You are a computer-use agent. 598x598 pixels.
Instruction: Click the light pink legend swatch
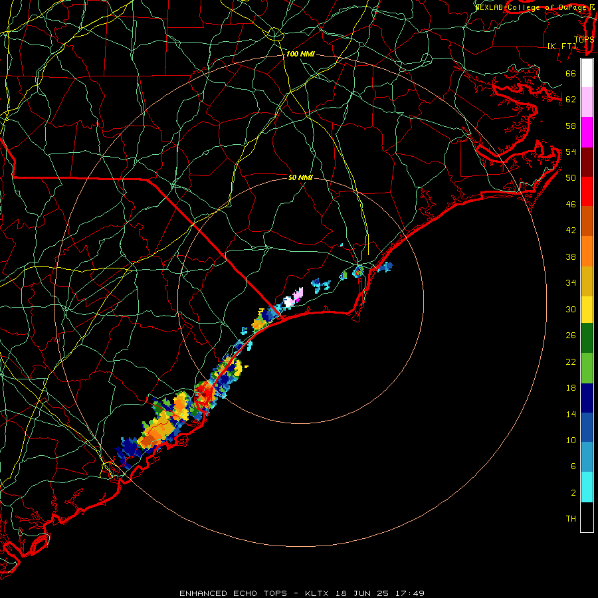tap(587, 102)
